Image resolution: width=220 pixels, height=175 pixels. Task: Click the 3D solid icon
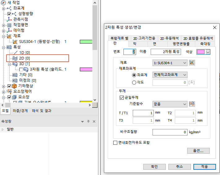point(15,64)
